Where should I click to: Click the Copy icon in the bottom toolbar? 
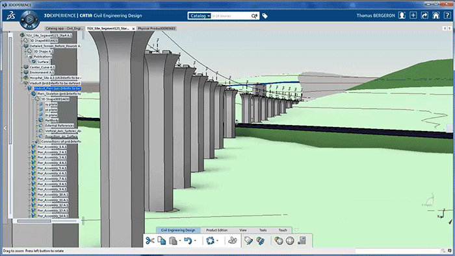[162, 240]
